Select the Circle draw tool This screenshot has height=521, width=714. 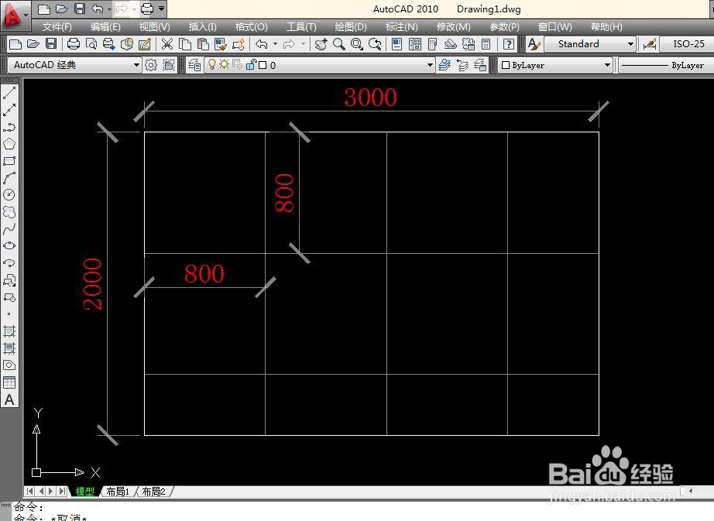coord(9,195)
